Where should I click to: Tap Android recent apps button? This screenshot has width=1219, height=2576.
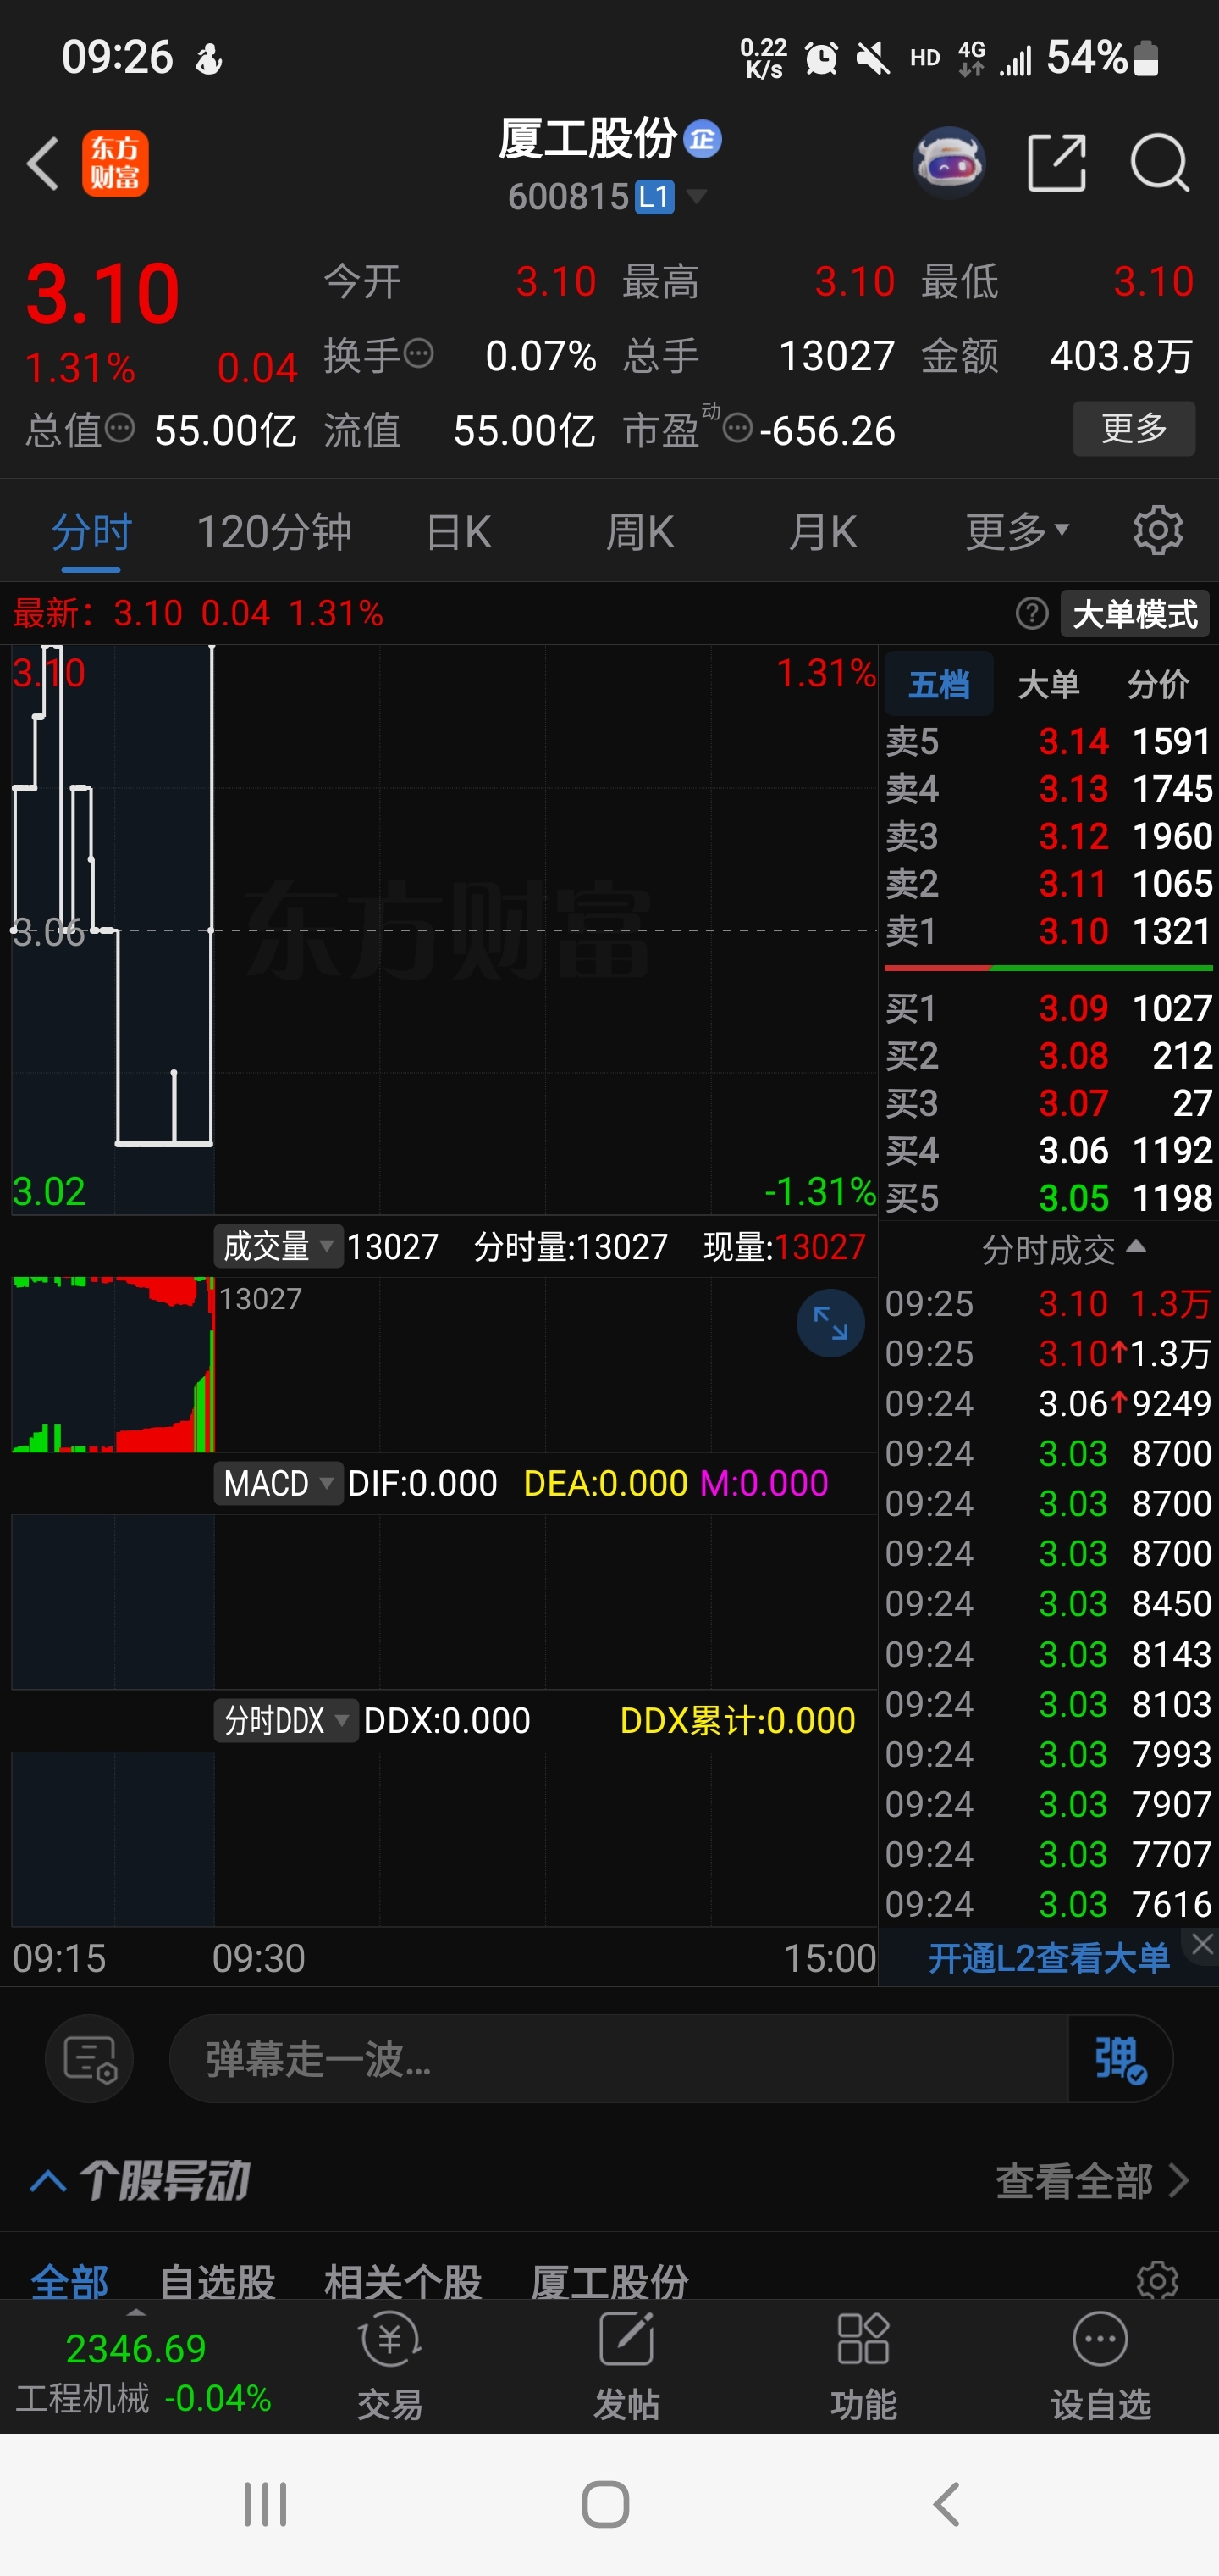pyautogui.click(x=266, y=2504)
